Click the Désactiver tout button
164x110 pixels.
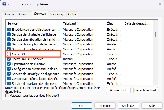coord(145,90)
